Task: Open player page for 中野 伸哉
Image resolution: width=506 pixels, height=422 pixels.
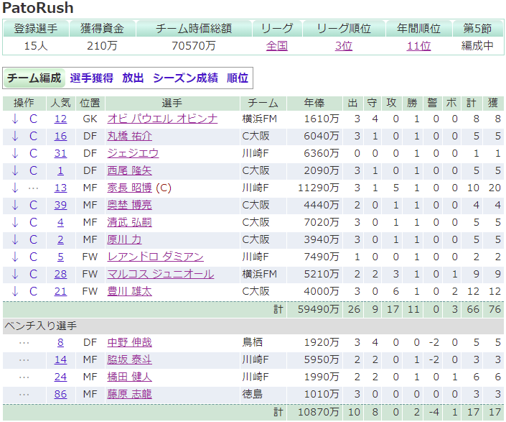Action: coord(129,342)
